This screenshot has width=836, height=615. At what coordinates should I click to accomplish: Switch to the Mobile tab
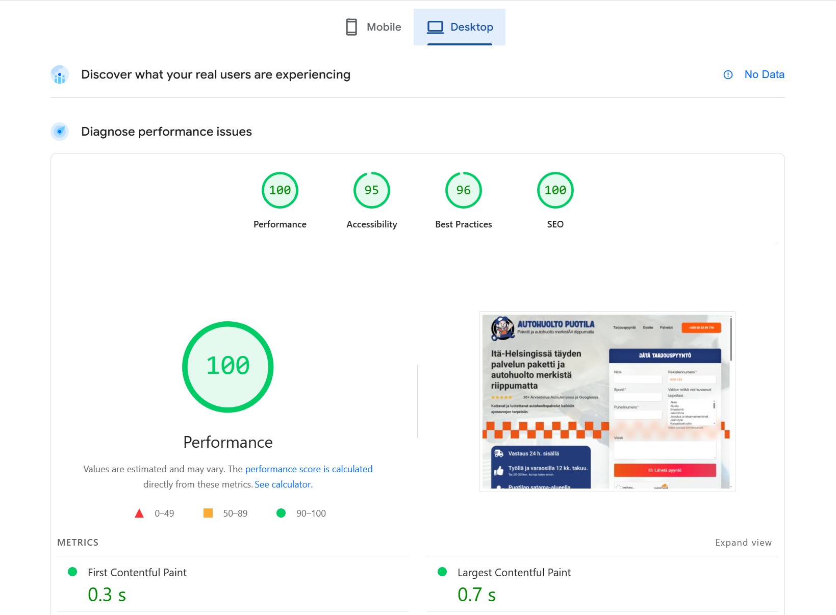(373, 27)
